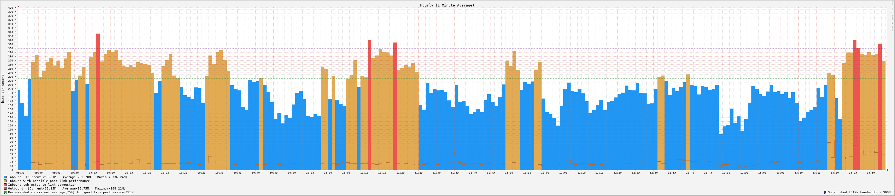895x196 pixels.
Task: Click the green recommended average legend marker
Action: (x=5, y=192)
